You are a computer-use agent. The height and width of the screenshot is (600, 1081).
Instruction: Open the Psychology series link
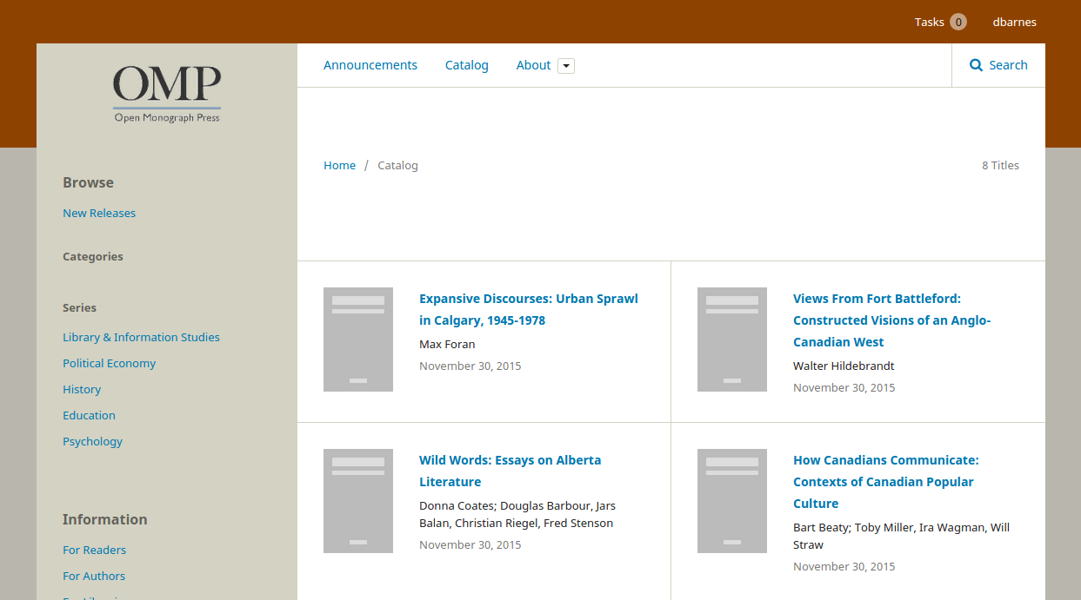point(92,441)
